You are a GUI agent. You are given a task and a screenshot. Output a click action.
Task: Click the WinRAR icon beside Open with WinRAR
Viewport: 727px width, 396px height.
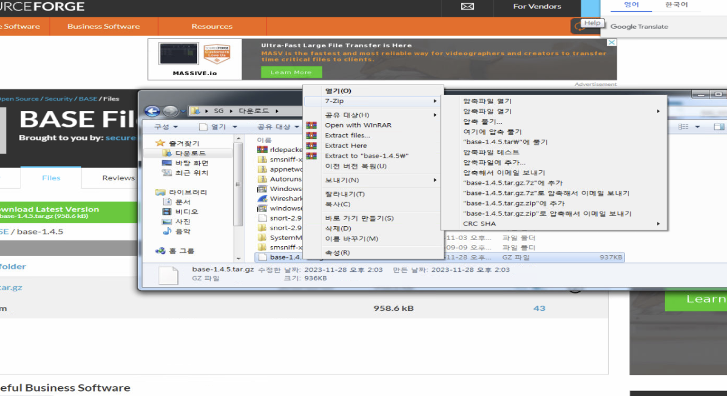pyautogui.click(x=311, y=125)
